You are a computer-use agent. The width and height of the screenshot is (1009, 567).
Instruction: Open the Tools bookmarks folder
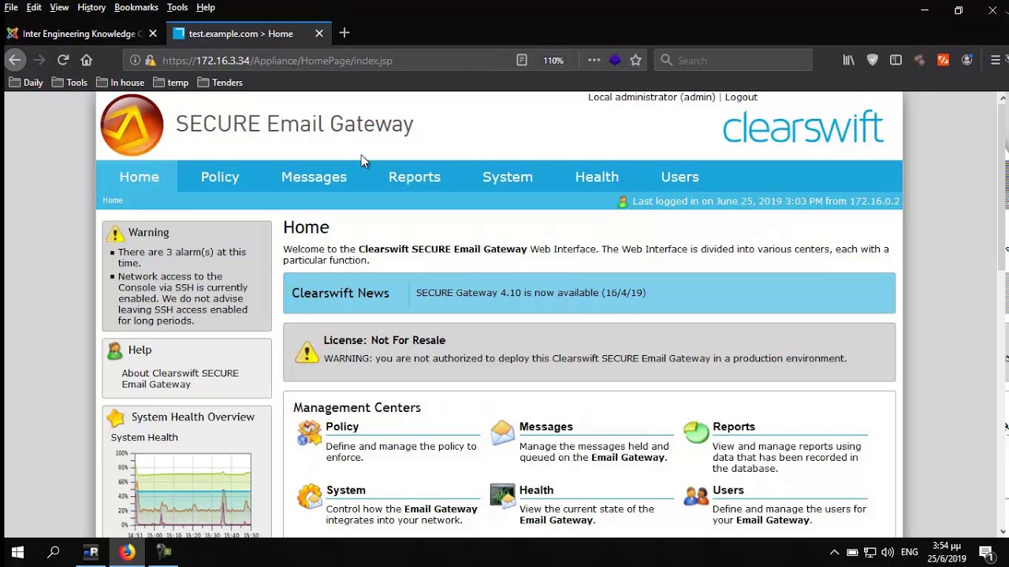(69, 82)
